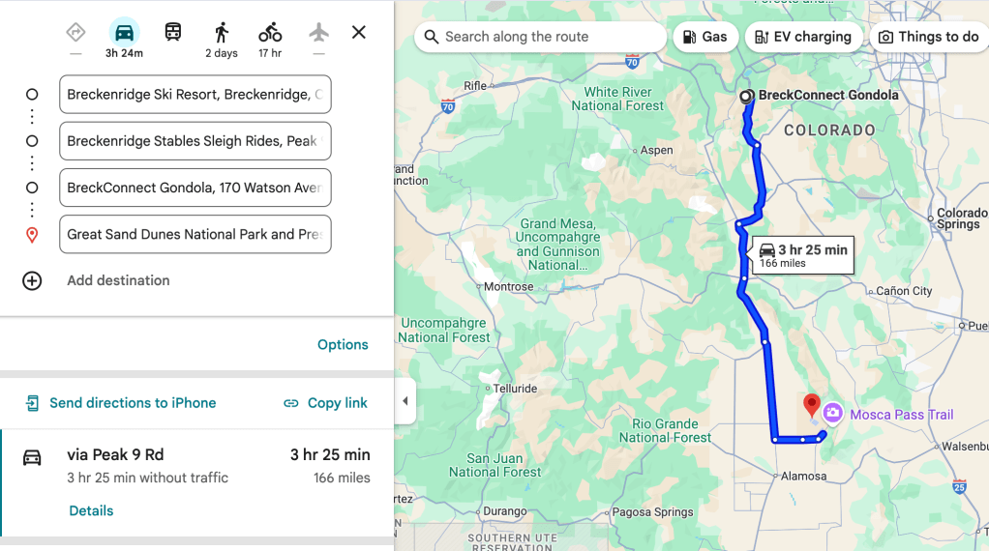Image resolution: width=989 pixels, height=551 pixels.
Task: Show EV charging along route
Action: pyautogui.click(x=802, y=37)
